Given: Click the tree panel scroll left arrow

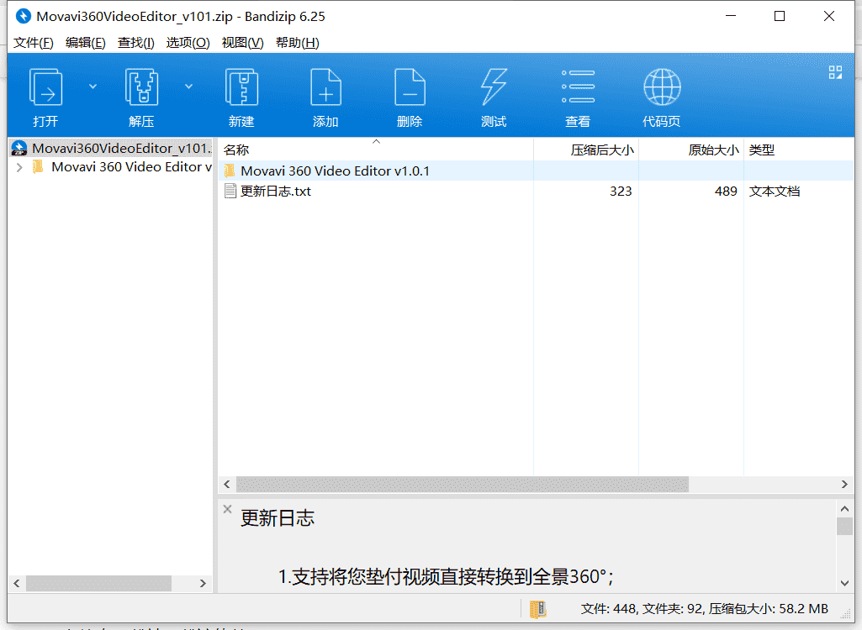Looking at the screenshot, I should tap(17, 583).
